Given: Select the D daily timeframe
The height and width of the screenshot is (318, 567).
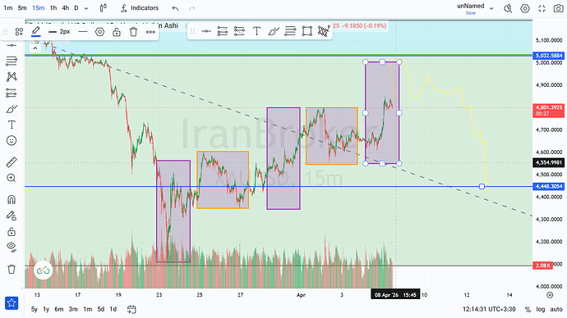Looking at the screenshot, I should pos(76,8).
